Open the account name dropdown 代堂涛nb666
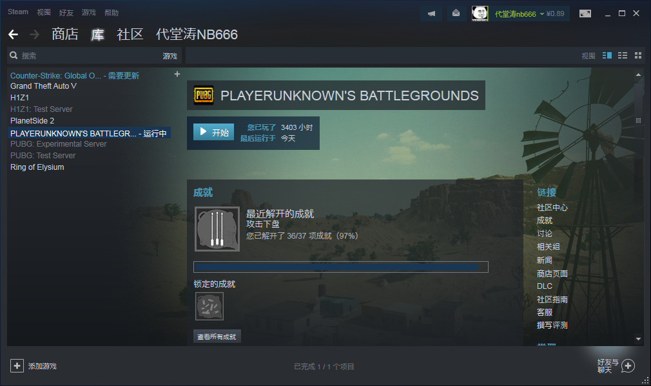Viewport: 651px width, 386px height. pos(519,14)
